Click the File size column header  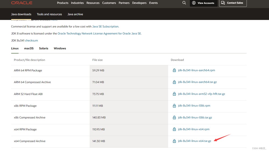click(x=97, y=60)
